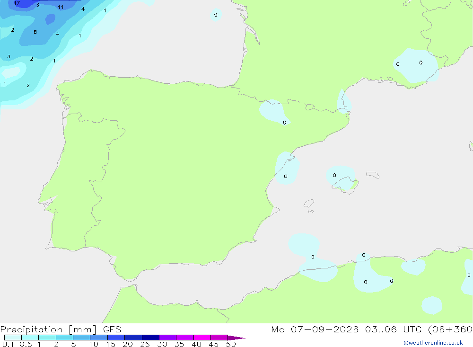Select the 0.5–1 mm legend color box

30,338
